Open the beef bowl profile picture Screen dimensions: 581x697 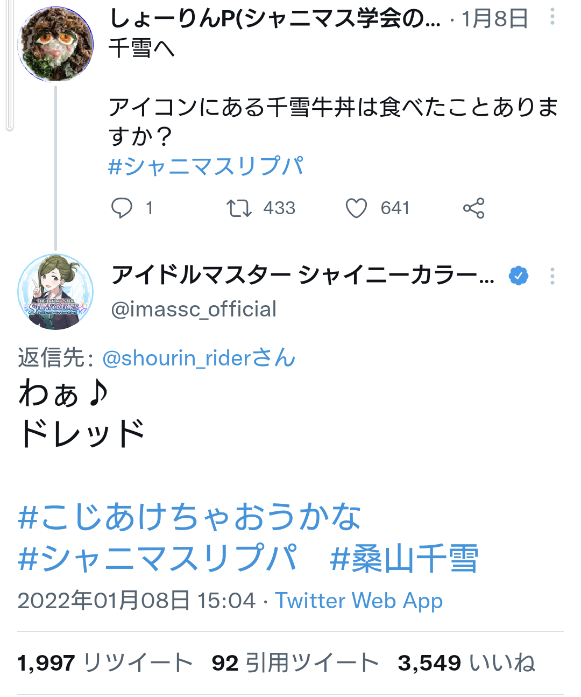pos(55,44)
